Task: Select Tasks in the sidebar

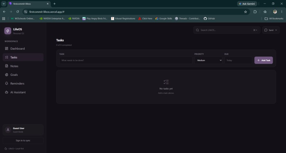Action: pyautogui.click(x=23, y=57)
